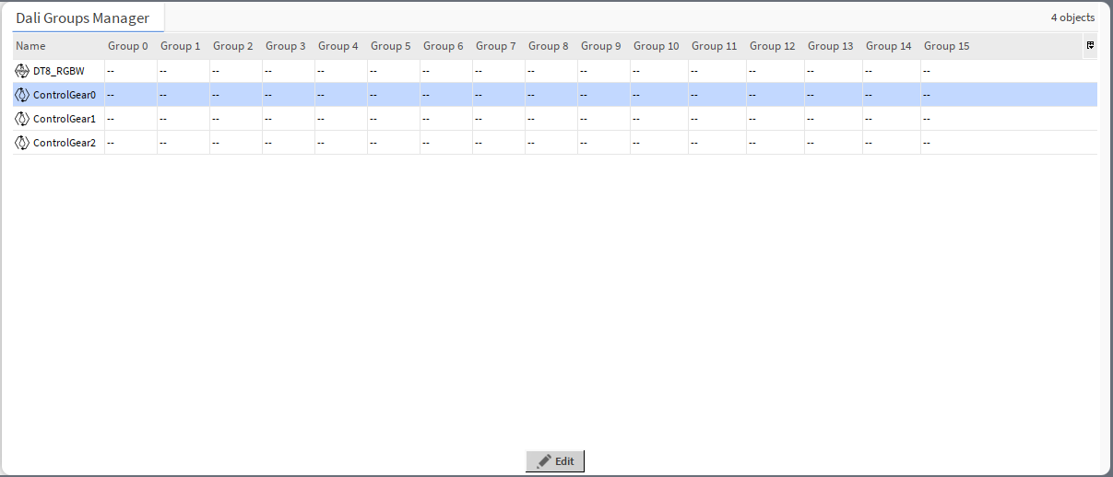The height and width of the screenshot is (477, 1113).
Task: Click the Group 12 column header
Action: pyautogui.click(x=776, y=46)
